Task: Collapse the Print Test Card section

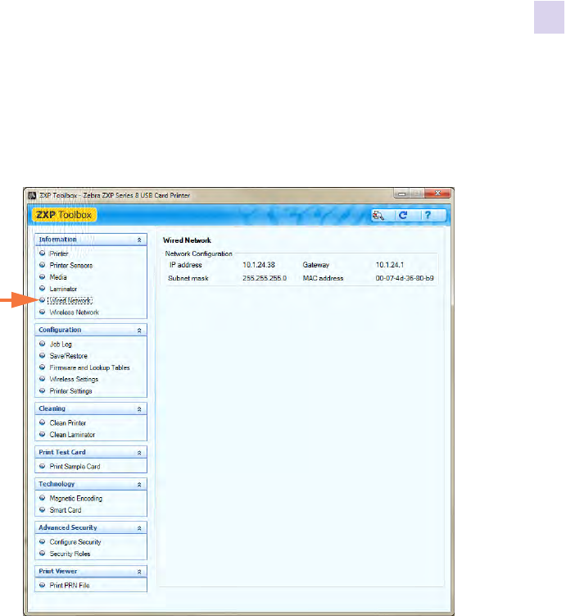Action: [139, 453]
